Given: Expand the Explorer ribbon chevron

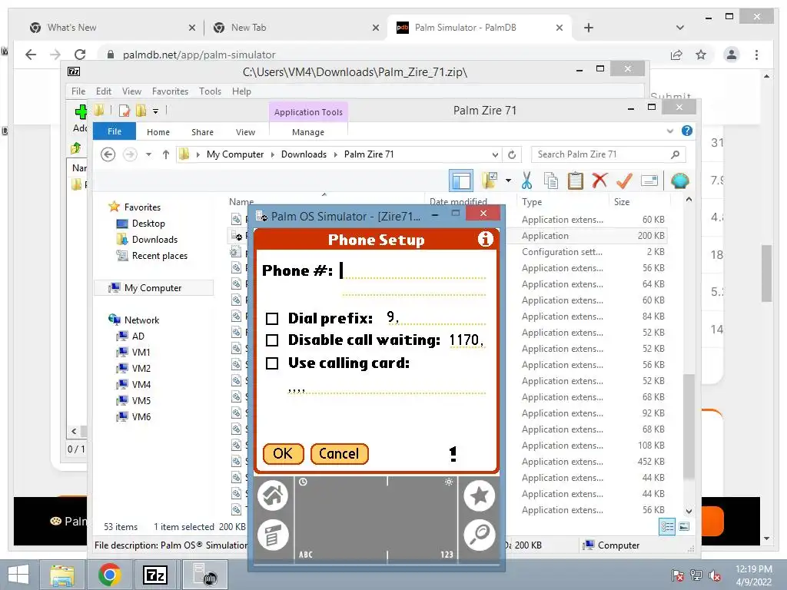Looking at the screenshot, I should [669, 131].
